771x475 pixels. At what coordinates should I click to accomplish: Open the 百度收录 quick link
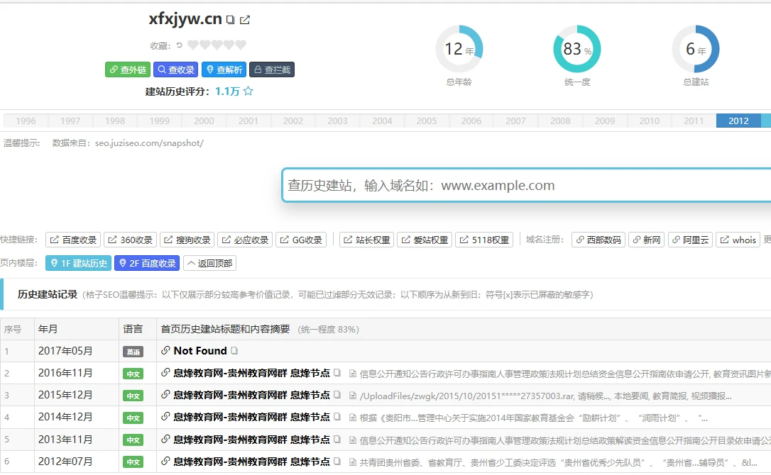point(73,240)
